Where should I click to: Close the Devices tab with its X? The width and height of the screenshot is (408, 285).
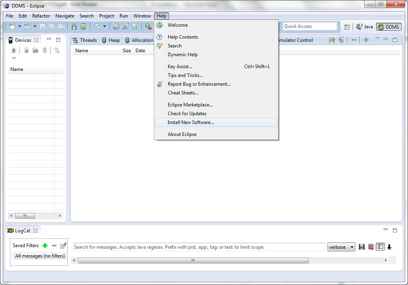tap(36, 40)
